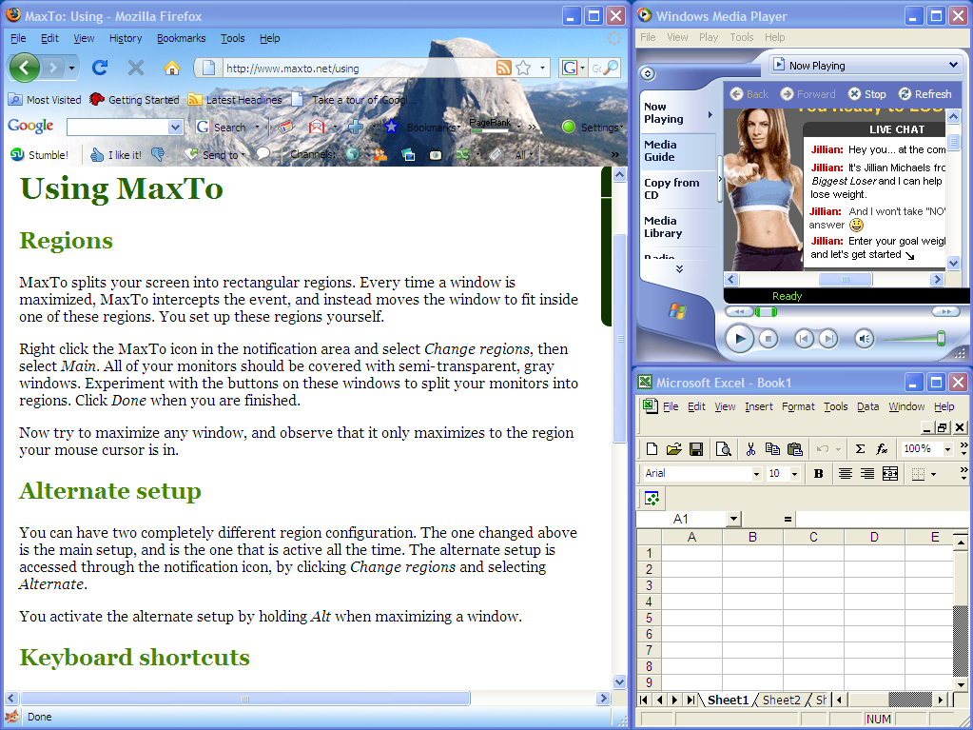Viewport: 973px width, 730px height.
Task: Expand the font size dropdown in Excel
Action: 795,472
